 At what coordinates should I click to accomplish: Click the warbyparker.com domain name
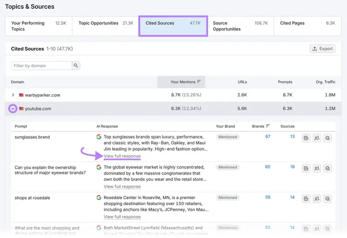pyautogui.click(x=43, y=95)
